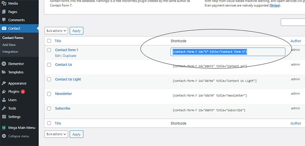Click the Mega Main Menu icon
The image size is (305, 146).
click(4, 128)
